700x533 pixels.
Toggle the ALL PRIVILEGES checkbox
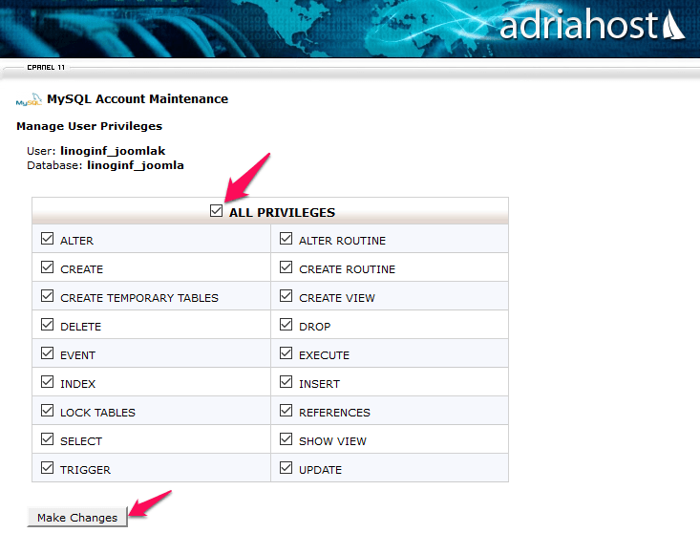(216, 211)
